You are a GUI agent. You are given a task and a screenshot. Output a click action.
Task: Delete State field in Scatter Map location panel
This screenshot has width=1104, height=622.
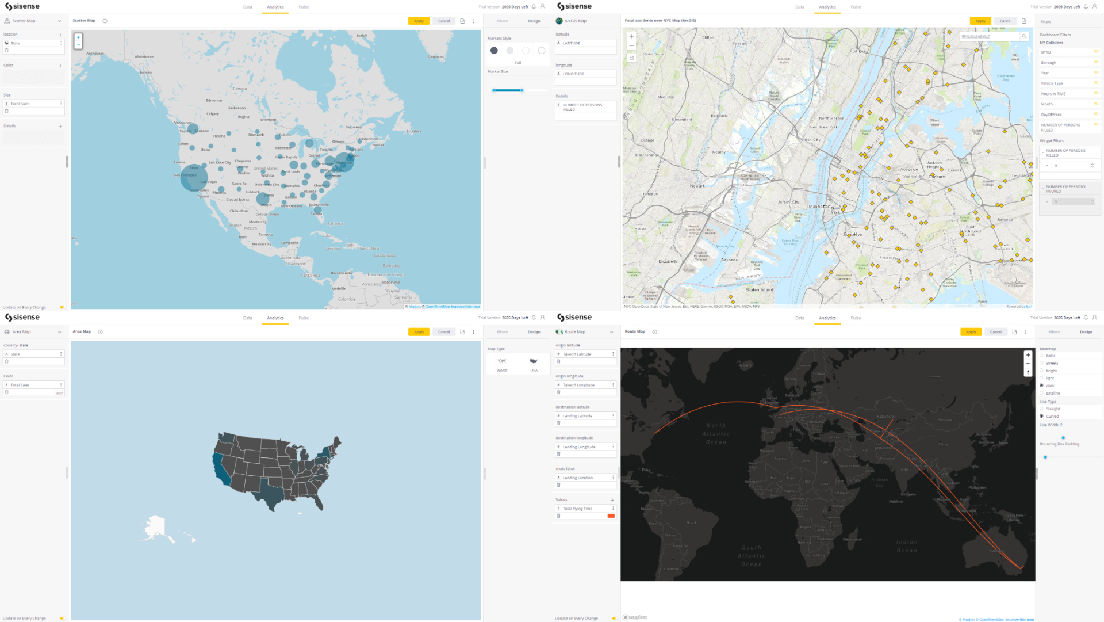[6, 51]
